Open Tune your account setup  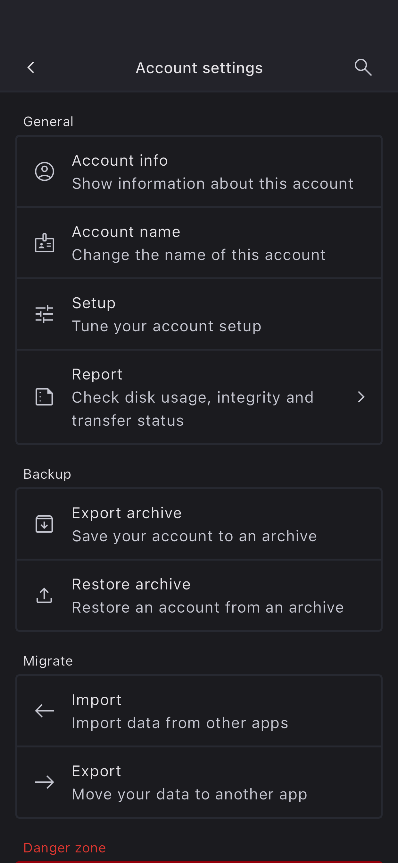pos(167,326)
